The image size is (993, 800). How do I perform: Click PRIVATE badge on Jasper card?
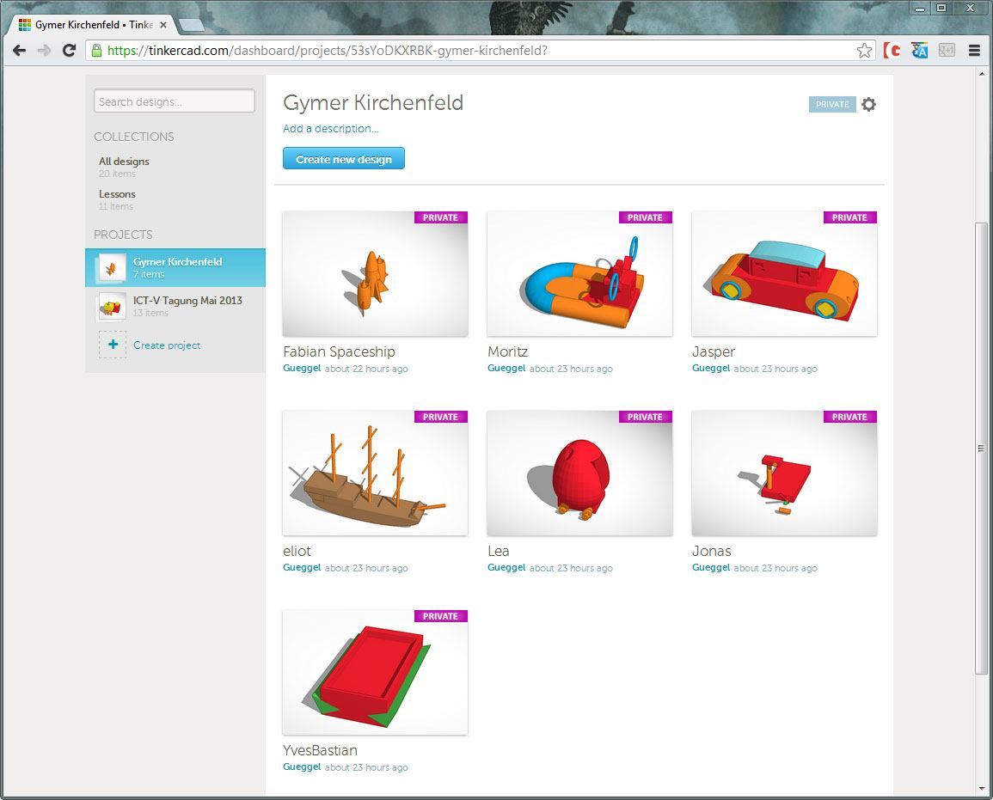tap(850, 217)
